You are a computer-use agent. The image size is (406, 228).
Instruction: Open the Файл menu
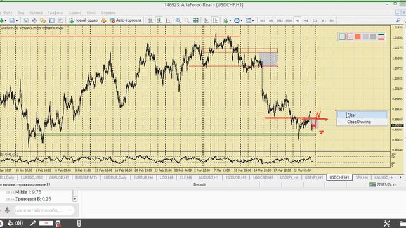(x=8, y=13)
